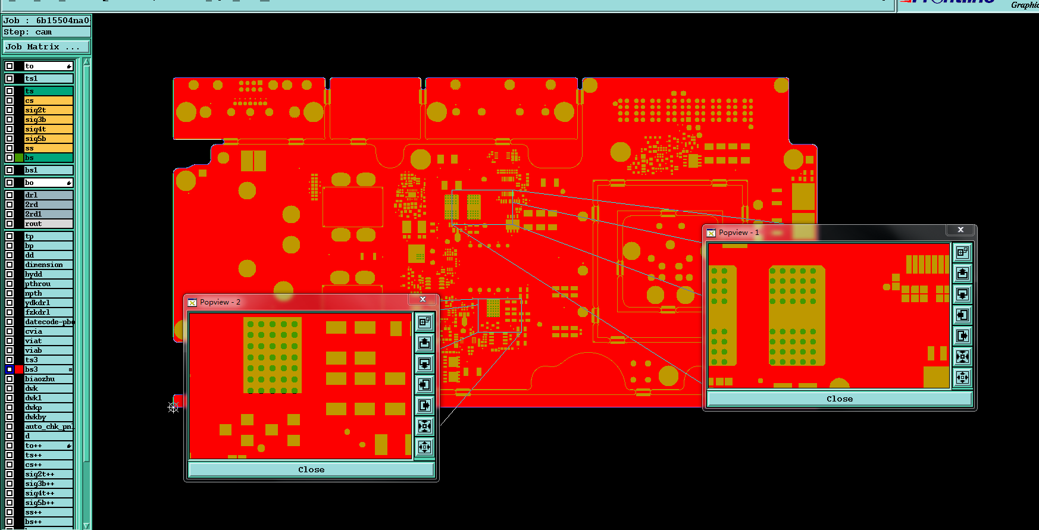
Task: Expand the 'to++' layer arrow
Action: point(69,446)
